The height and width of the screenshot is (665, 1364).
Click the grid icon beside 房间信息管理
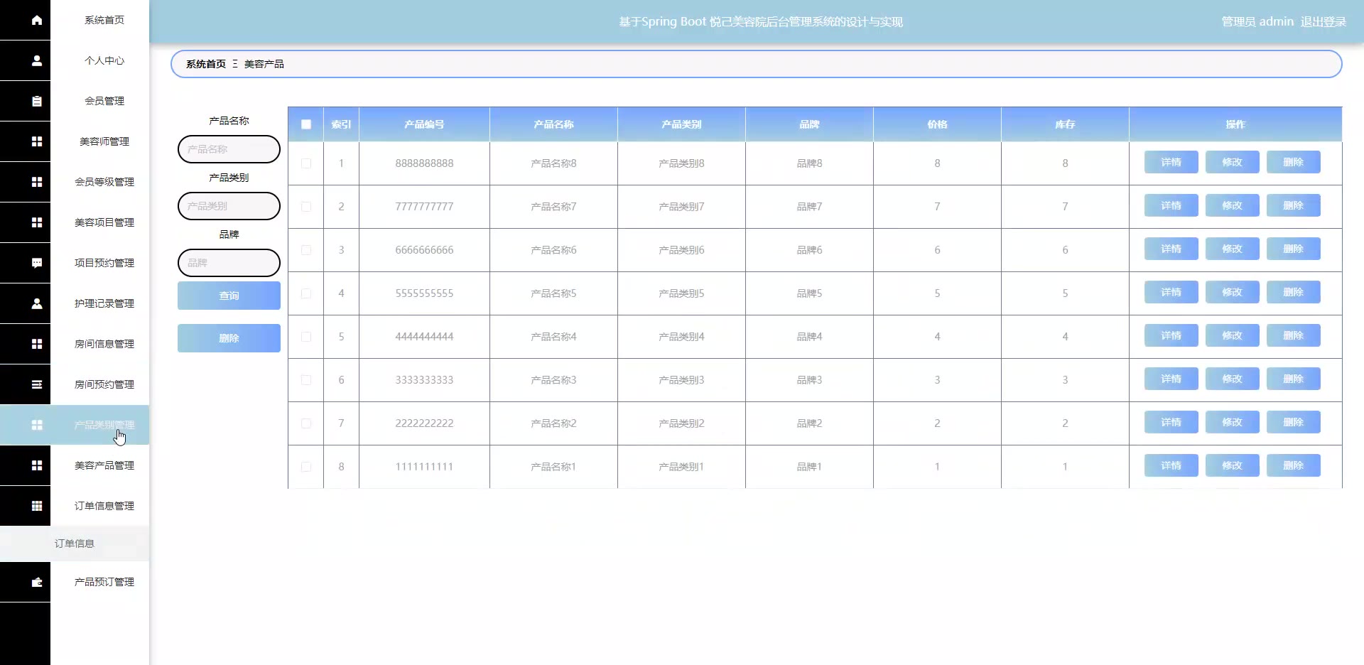point(37,344)
